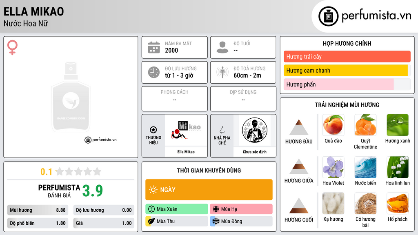Viewport: 418px width, 235px height.
Task: Click the pink female gender symbol icon
Action: pyautogui.click(x=12, y=47)
